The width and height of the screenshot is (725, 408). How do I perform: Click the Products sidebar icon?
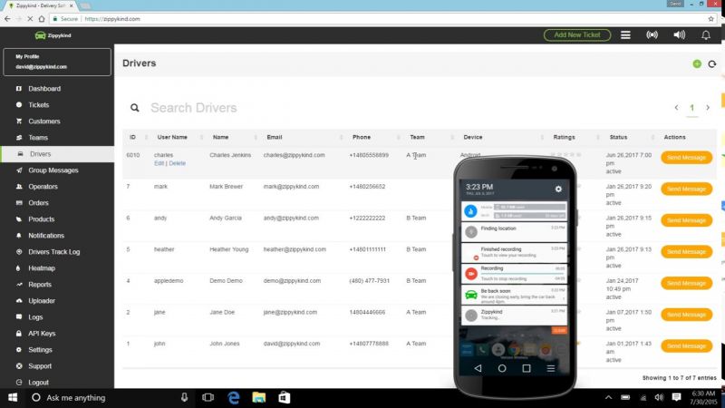point(19,219)
